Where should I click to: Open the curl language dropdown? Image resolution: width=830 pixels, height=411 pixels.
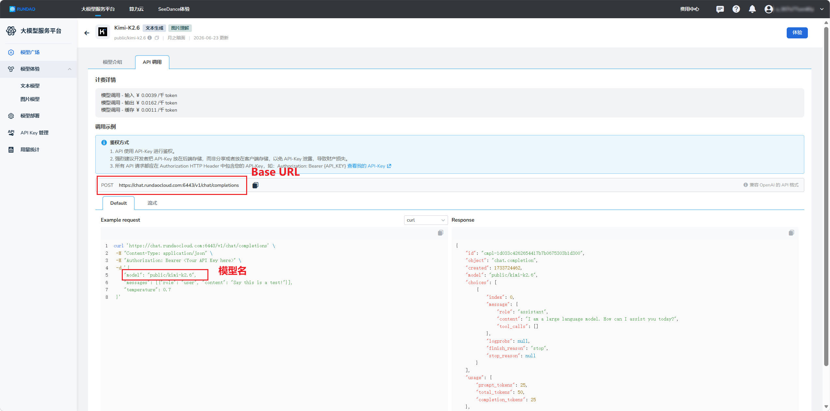tap(426, 220)
